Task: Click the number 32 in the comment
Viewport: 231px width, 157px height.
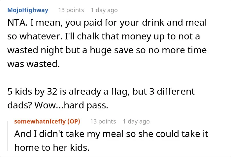Action: pyautogui.click(x=52, y=91)
